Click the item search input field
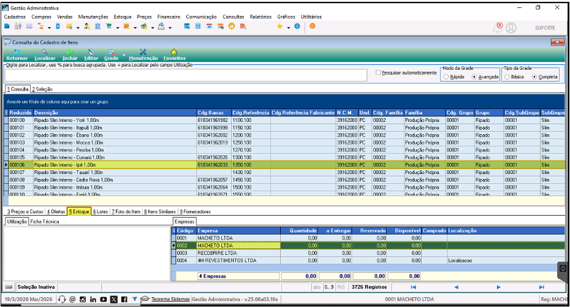This screenshot has width=570, height=307. click(x=186, y=75)
